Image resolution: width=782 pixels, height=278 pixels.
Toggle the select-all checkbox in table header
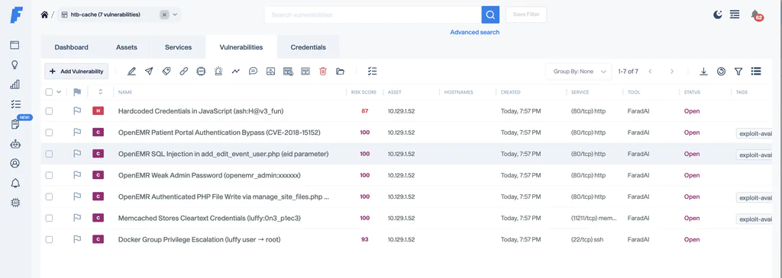(49, 92)
